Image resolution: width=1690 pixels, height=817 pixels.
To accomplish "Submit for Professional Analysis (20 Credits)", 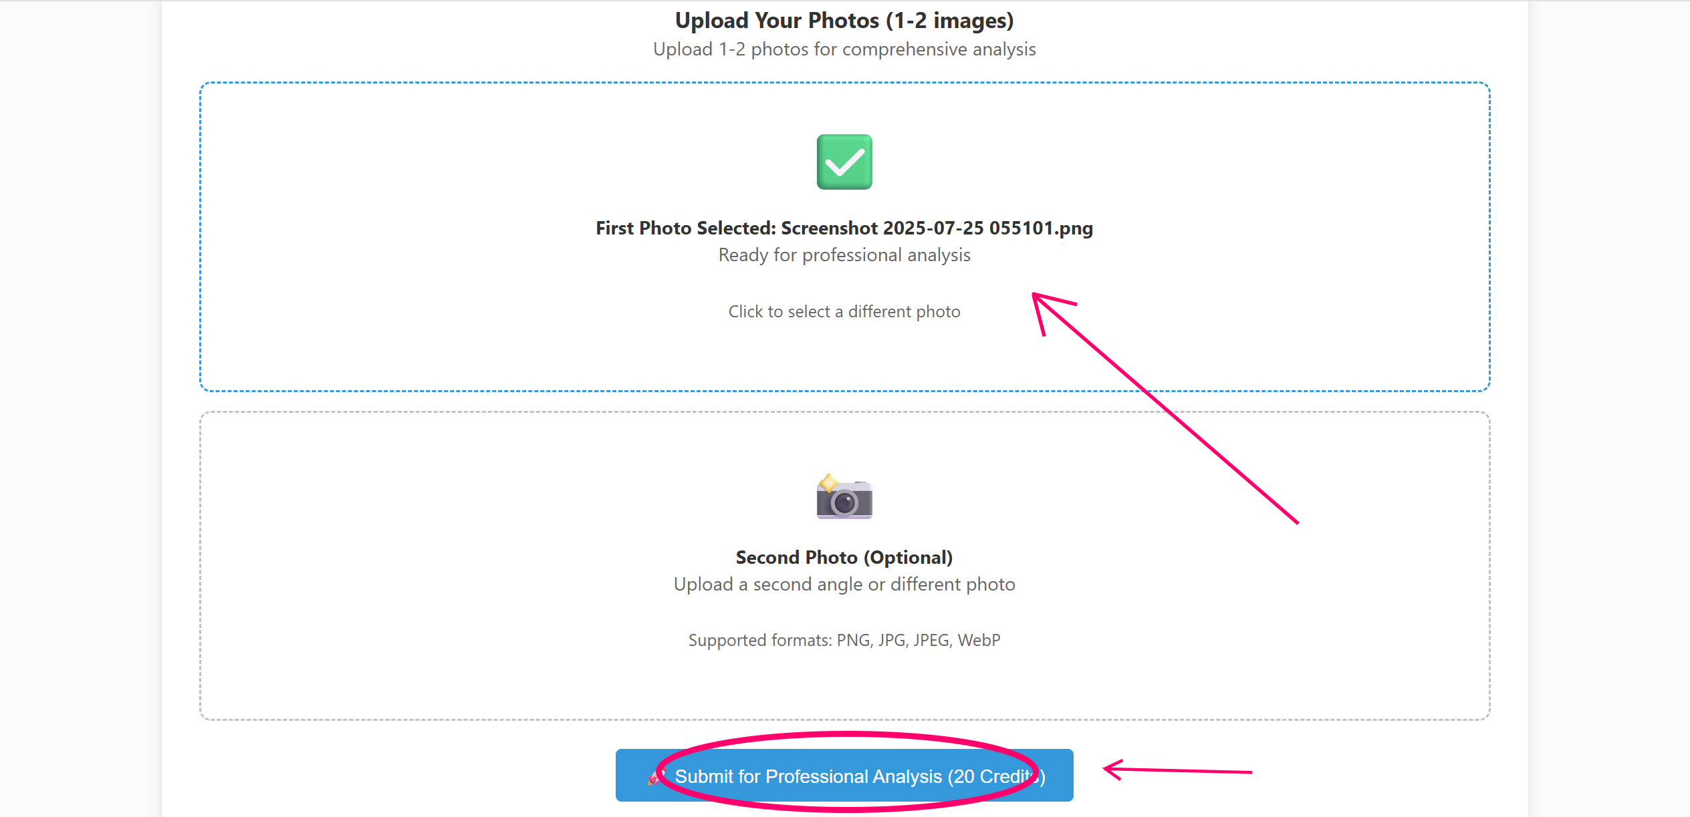I will click(844, 776).
